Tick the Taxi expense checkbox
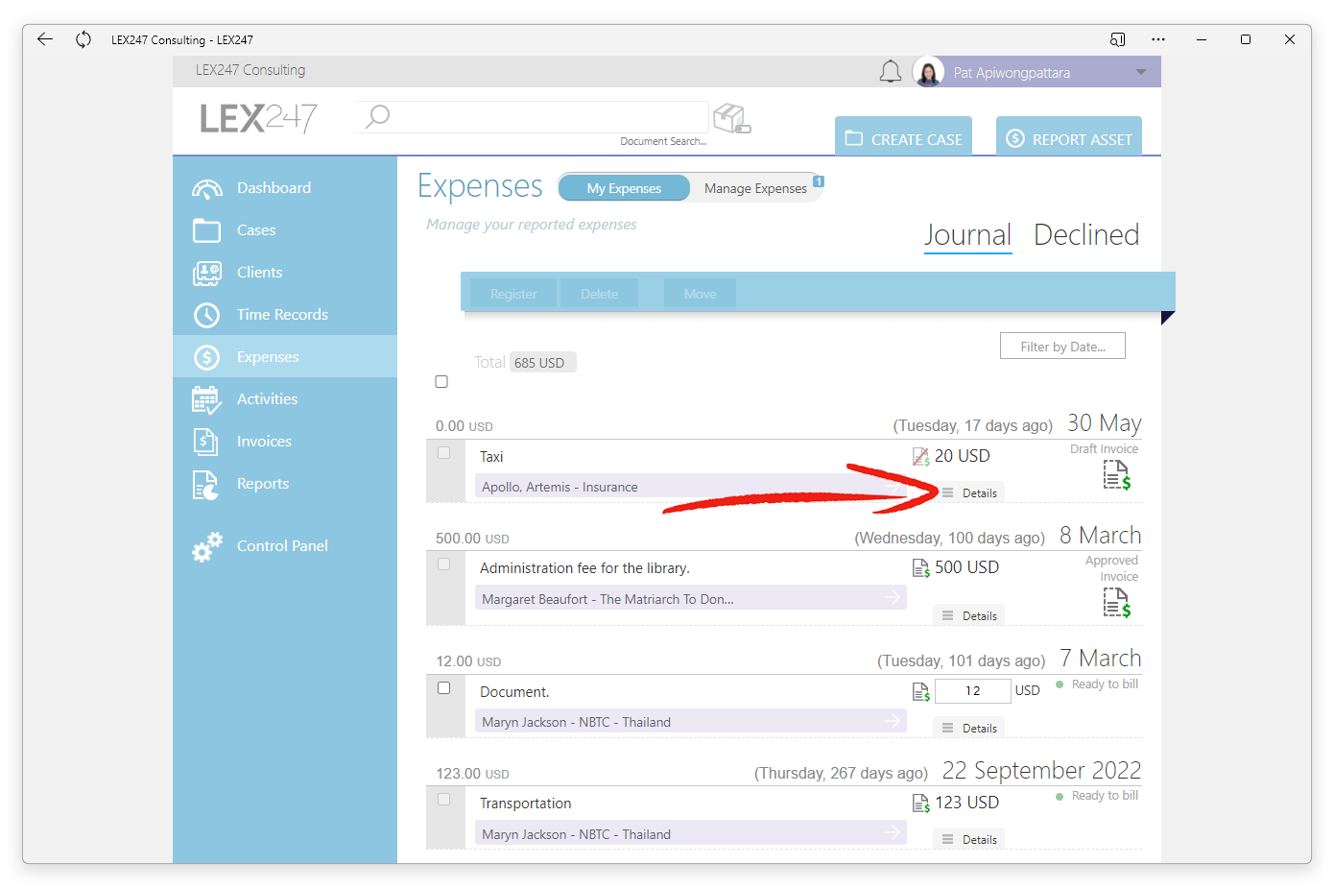1334x888 pixels. click(443, 453)
